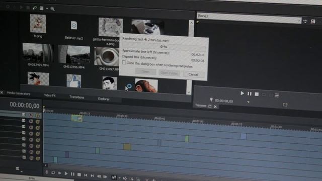The image size is (322, 181).
Task: Click the ABC icon beside the (None) dropdown
Action: point(305,21)
